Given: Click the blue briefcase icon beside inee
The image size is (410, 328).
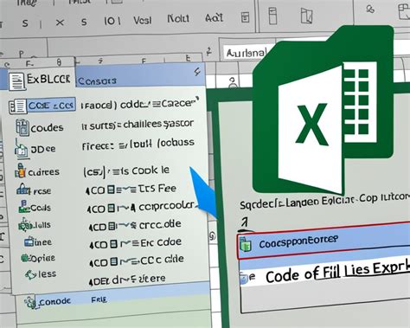Looking at the screenshot, I should (x=29, y=241).
